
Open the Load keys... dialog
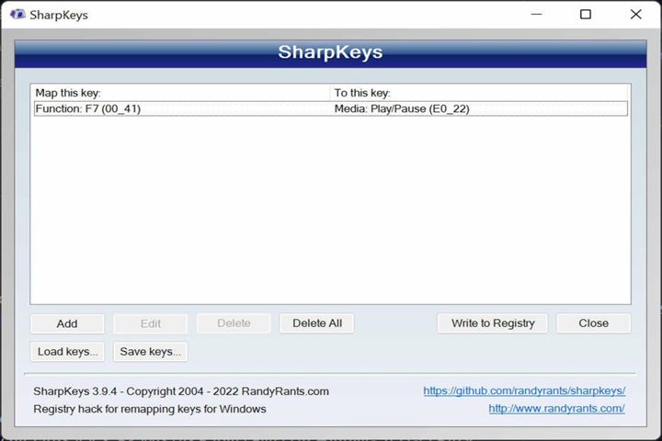(x=67, y=352)
